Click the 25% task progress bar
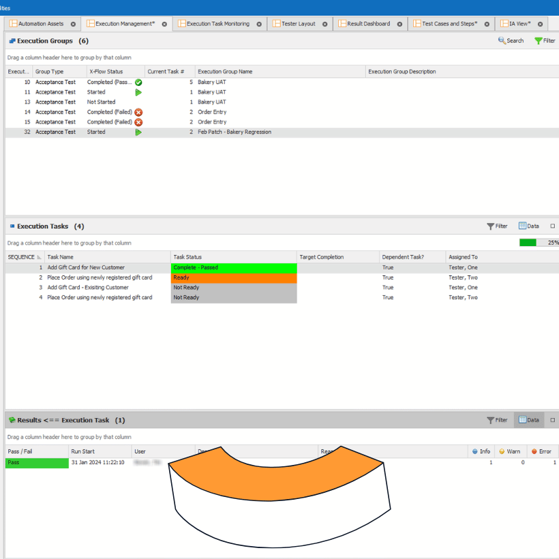 (x=539, y=243)
